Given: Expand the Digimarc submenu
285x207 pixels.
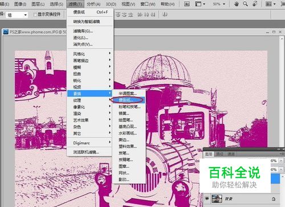Looking at the screenshot, I should pos(89,143).
